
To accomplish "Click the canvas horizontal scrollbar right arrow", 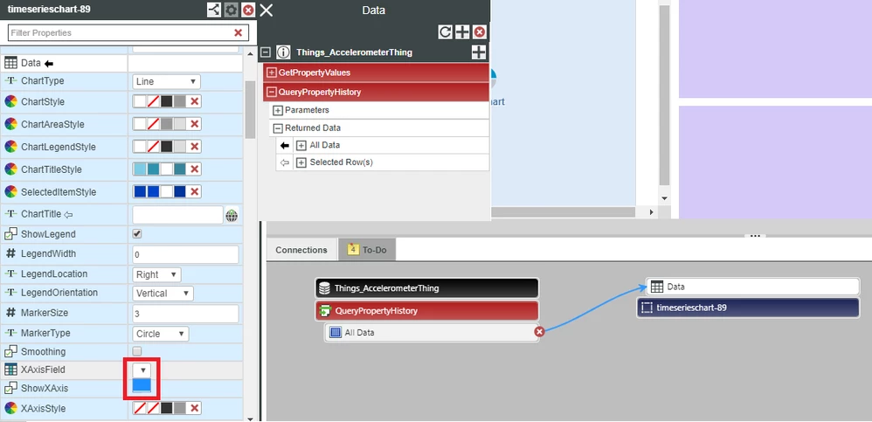I will 651,212.
